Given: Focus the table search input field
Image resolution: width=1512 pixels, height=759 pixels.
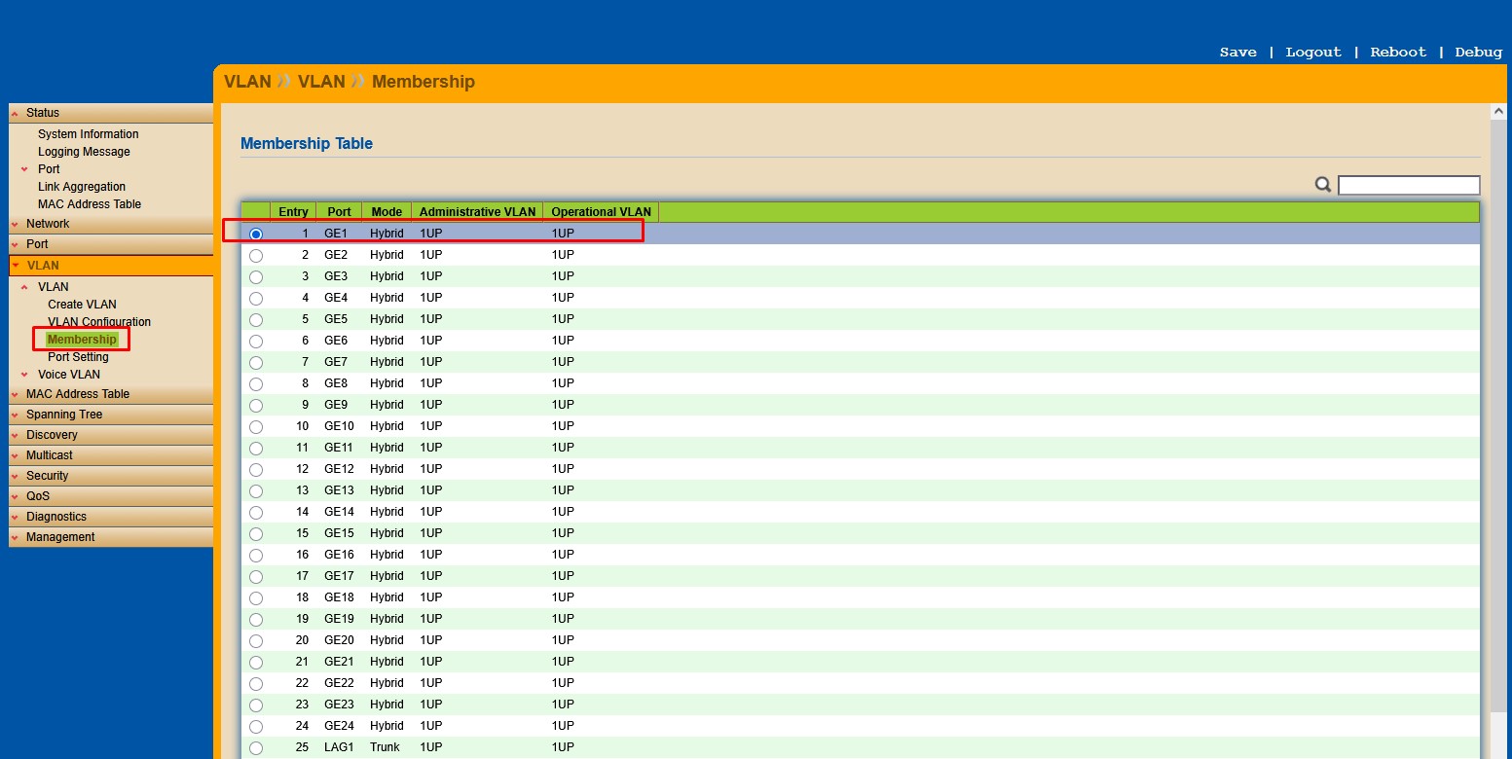Looking at the screenshot, I should 1409,185.
